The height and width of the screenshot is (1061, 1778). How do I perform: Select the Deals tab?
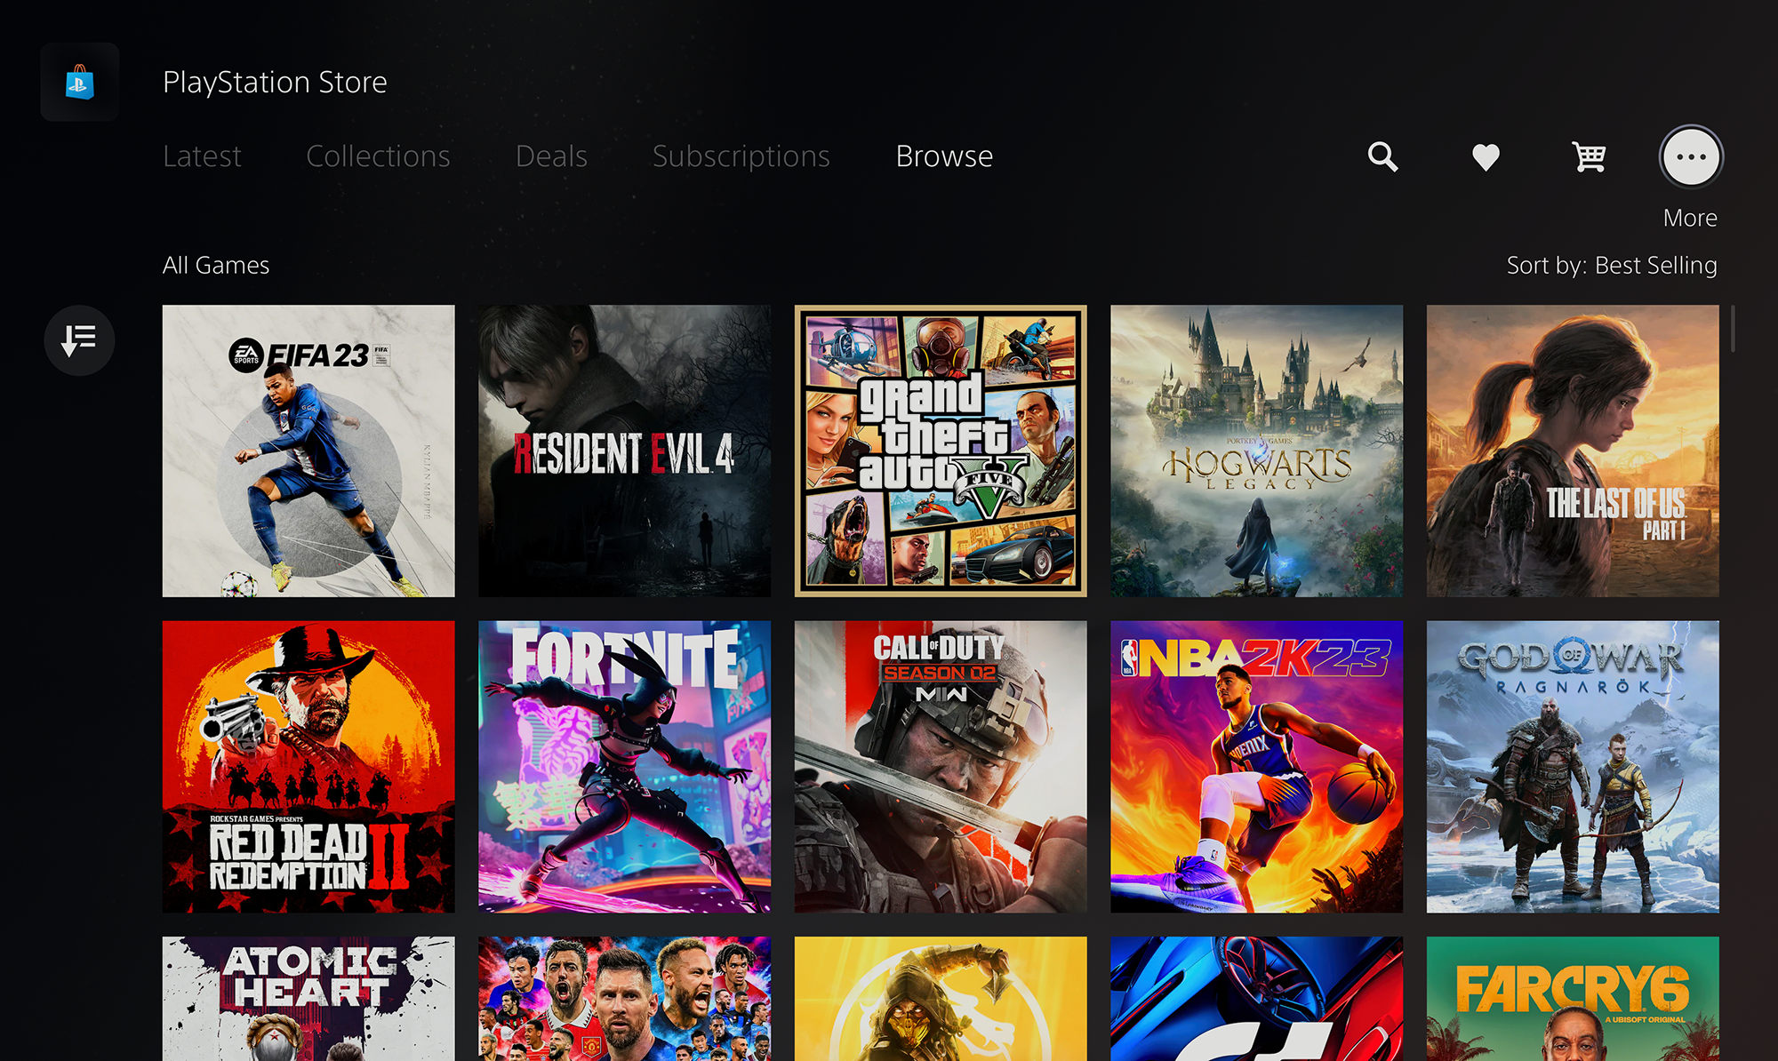tap(549, 156)
